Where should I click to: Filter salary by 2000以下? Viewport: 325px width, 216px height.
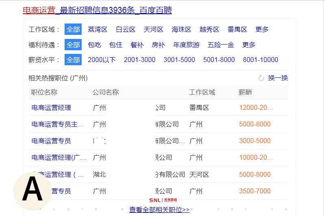102,60
